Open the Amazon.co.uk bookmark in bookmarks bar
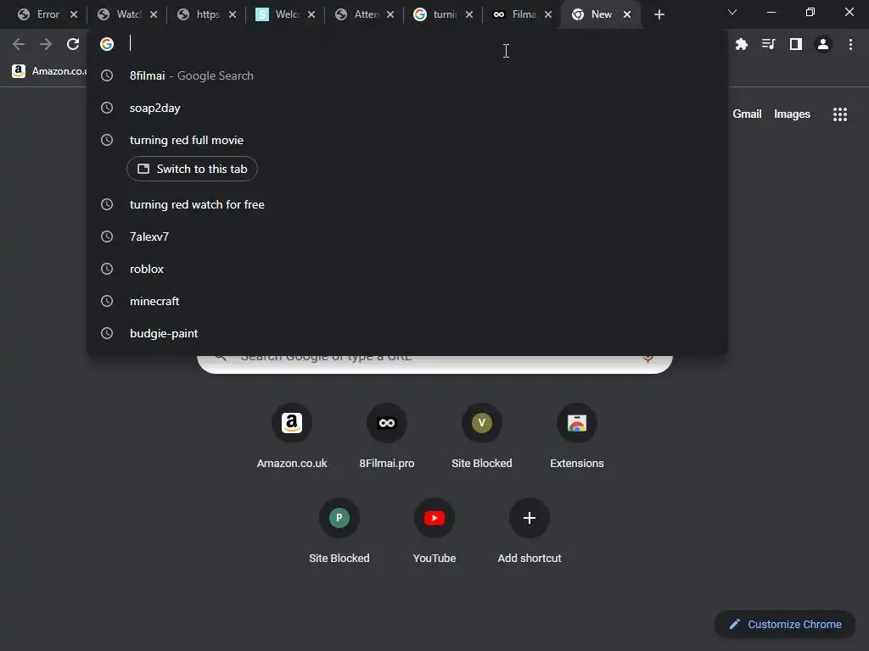Screen dimensions: 869x651 48,71
